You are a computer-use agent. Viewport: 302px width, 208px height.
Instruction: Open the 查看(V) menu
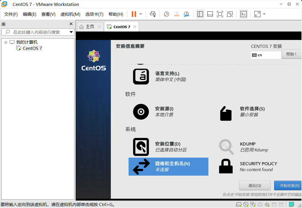[x=48, y=14]
